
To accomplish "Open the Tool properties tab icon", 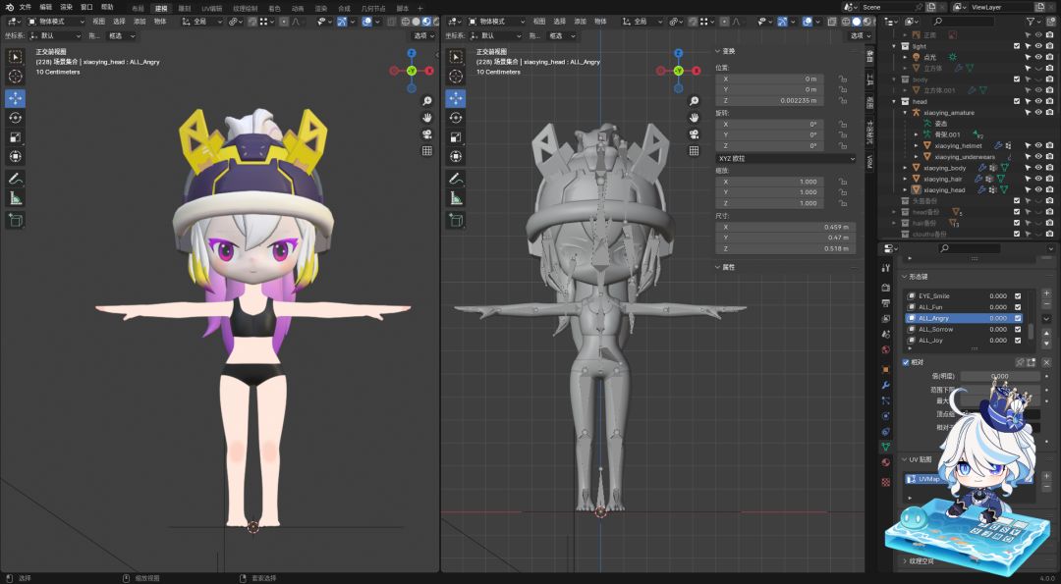I will [886, 268].
